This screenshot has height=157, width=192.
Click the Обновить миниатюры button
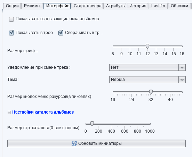tap(96, 143)
